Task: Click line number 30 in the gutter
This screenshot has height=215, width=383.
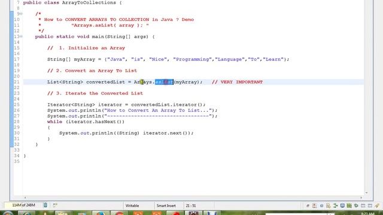Action: coord(17,133)
